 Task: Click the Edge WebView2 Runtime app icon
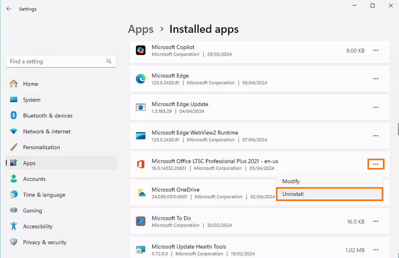pyautogui.click(x=141, y=136)
